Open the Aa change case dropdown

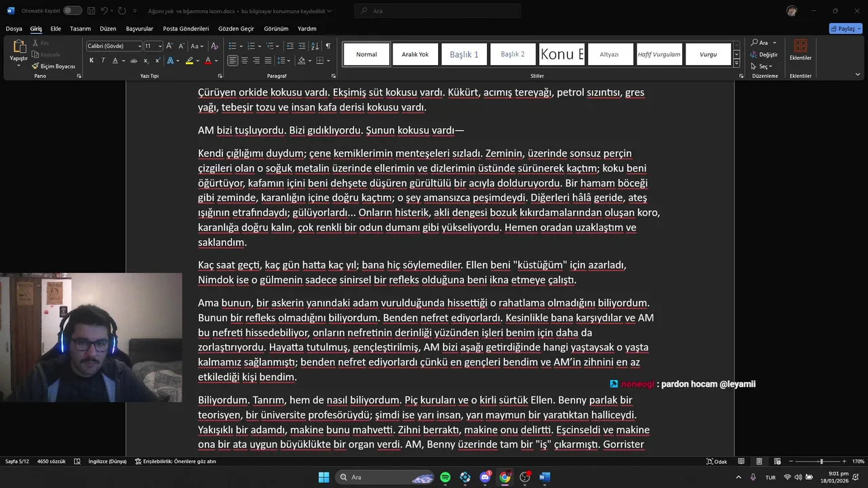pos(197,46)
